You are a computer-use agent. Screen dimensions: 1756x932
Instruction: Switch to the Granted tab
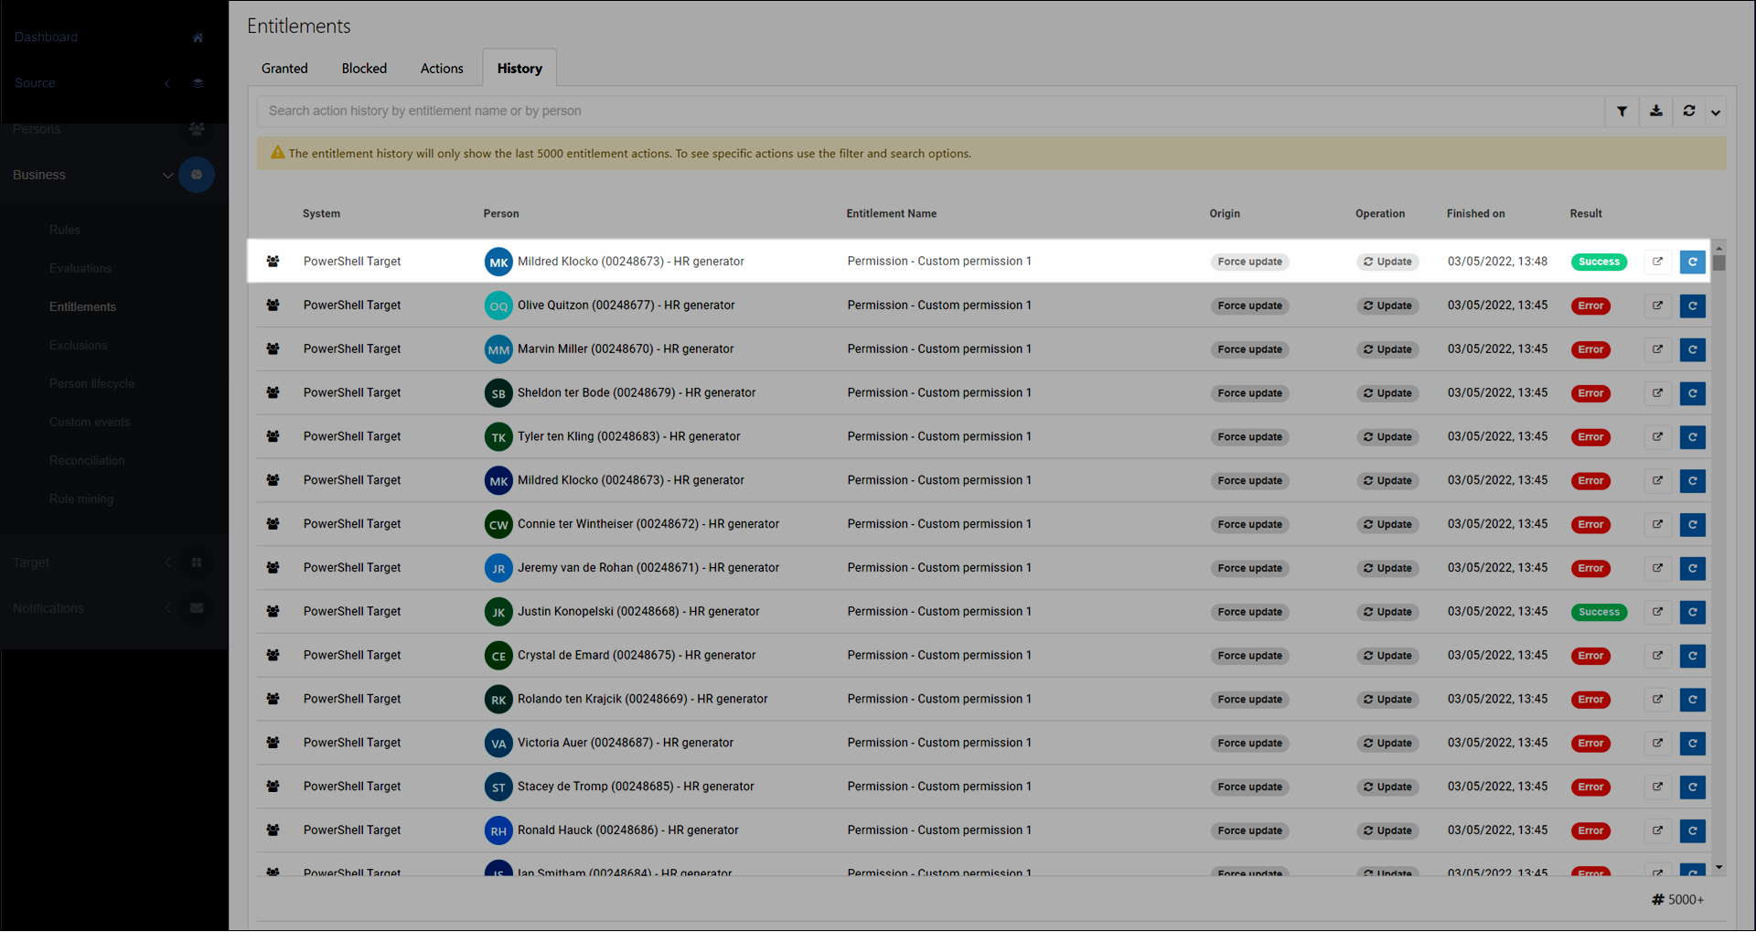(284, 69)
